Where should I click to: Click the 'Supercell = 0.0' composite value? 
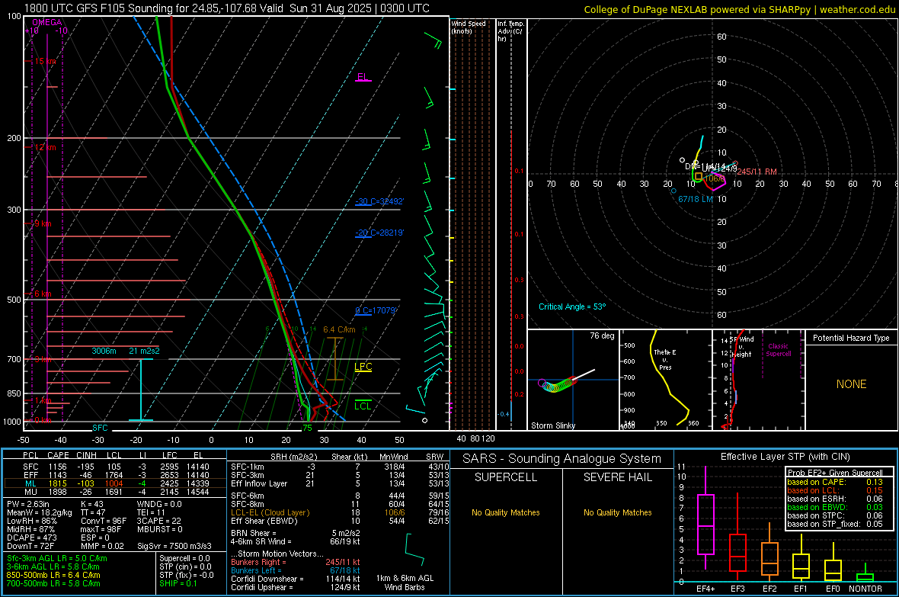(184, 558)
